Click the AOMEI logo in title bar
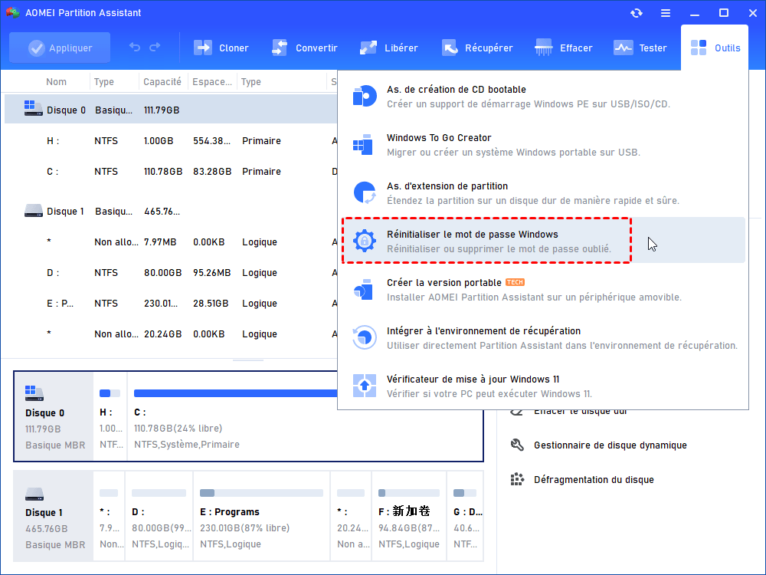Image resolution: width=766 pixels, height=575 pixels. [12, 13]
